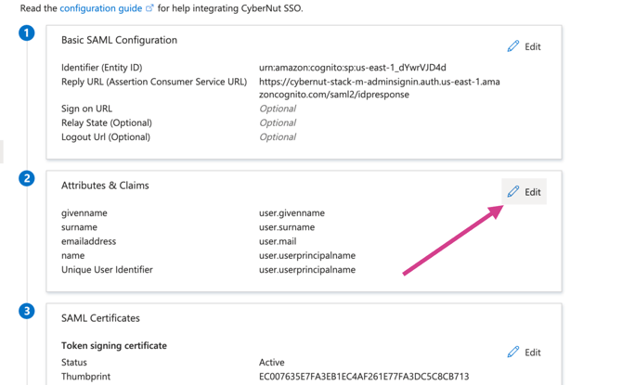
Task: Click the Active certificate status value
Action: tap(272, 363)
